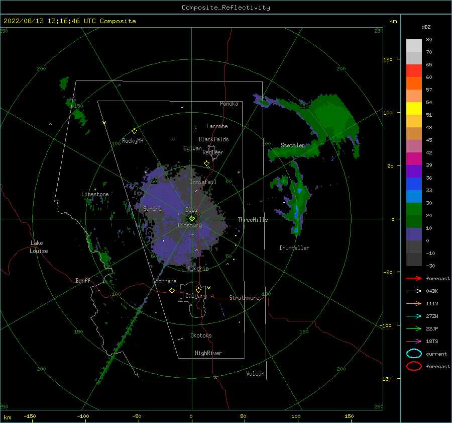This screenshot has height=423, width=452.
Task: Click the 18TS legend label
Action: click(432, 342)
